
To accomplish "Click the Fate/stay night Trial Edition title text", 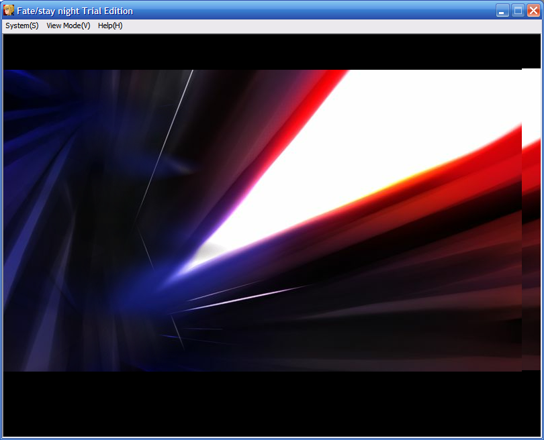I will (x=75, y=11).
